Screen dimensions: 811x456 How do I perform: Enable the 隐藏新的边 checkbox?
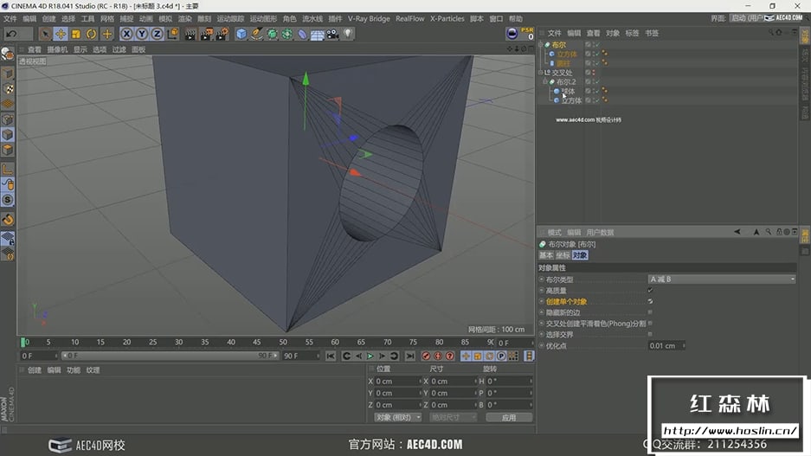(650, 312)
